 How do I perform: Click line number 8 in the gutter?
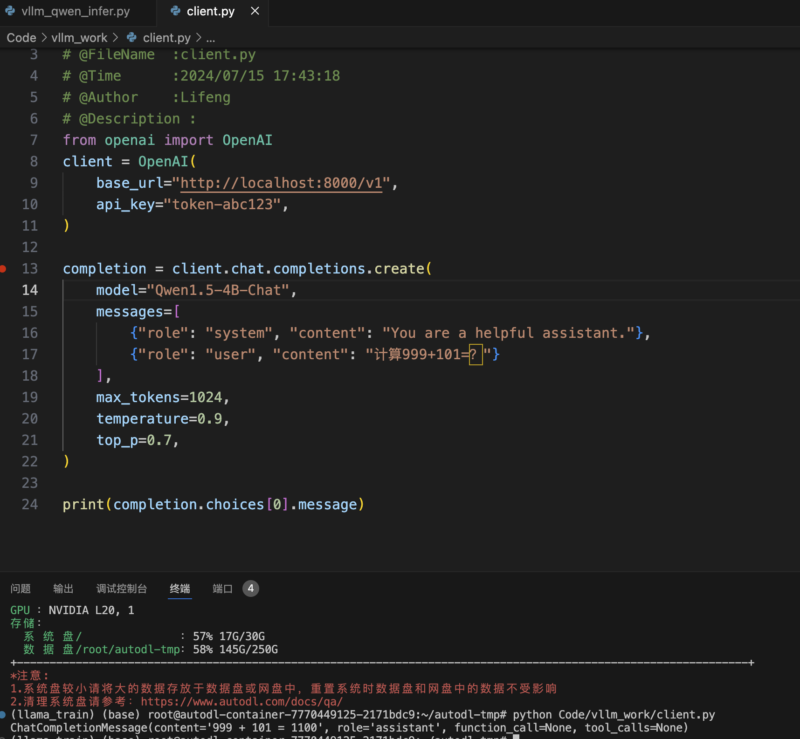click(x=34, y=161)
